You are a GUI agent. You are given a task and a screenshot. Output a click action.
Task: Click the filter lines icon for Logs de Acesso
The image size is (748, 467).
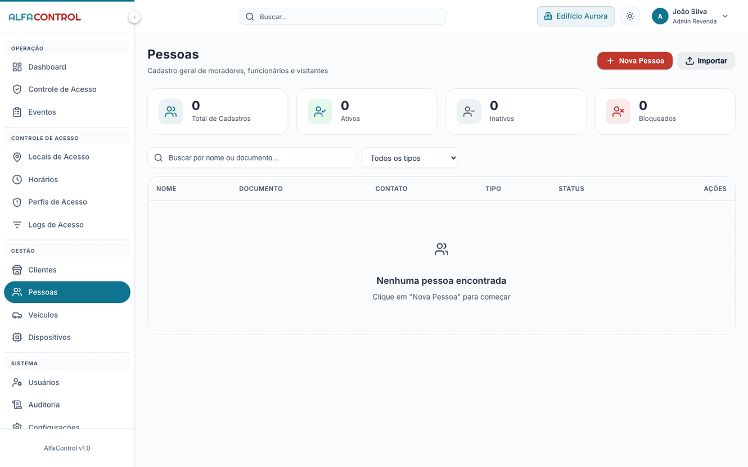[17, 225]
